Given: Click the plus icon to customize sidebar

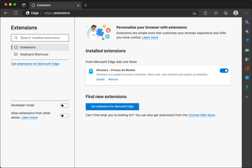Looking at the screenshot, I should click(x=247, y=97).
